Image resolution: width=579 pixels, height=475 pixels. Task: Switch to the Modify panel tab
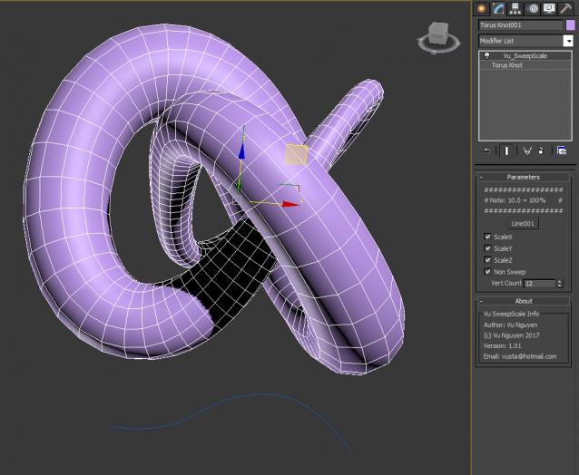(498, 8)
